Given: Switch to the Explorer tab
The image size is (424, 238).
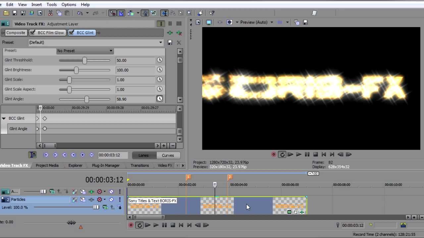Looking at the screenshot, I should click(x=75, y=165).
